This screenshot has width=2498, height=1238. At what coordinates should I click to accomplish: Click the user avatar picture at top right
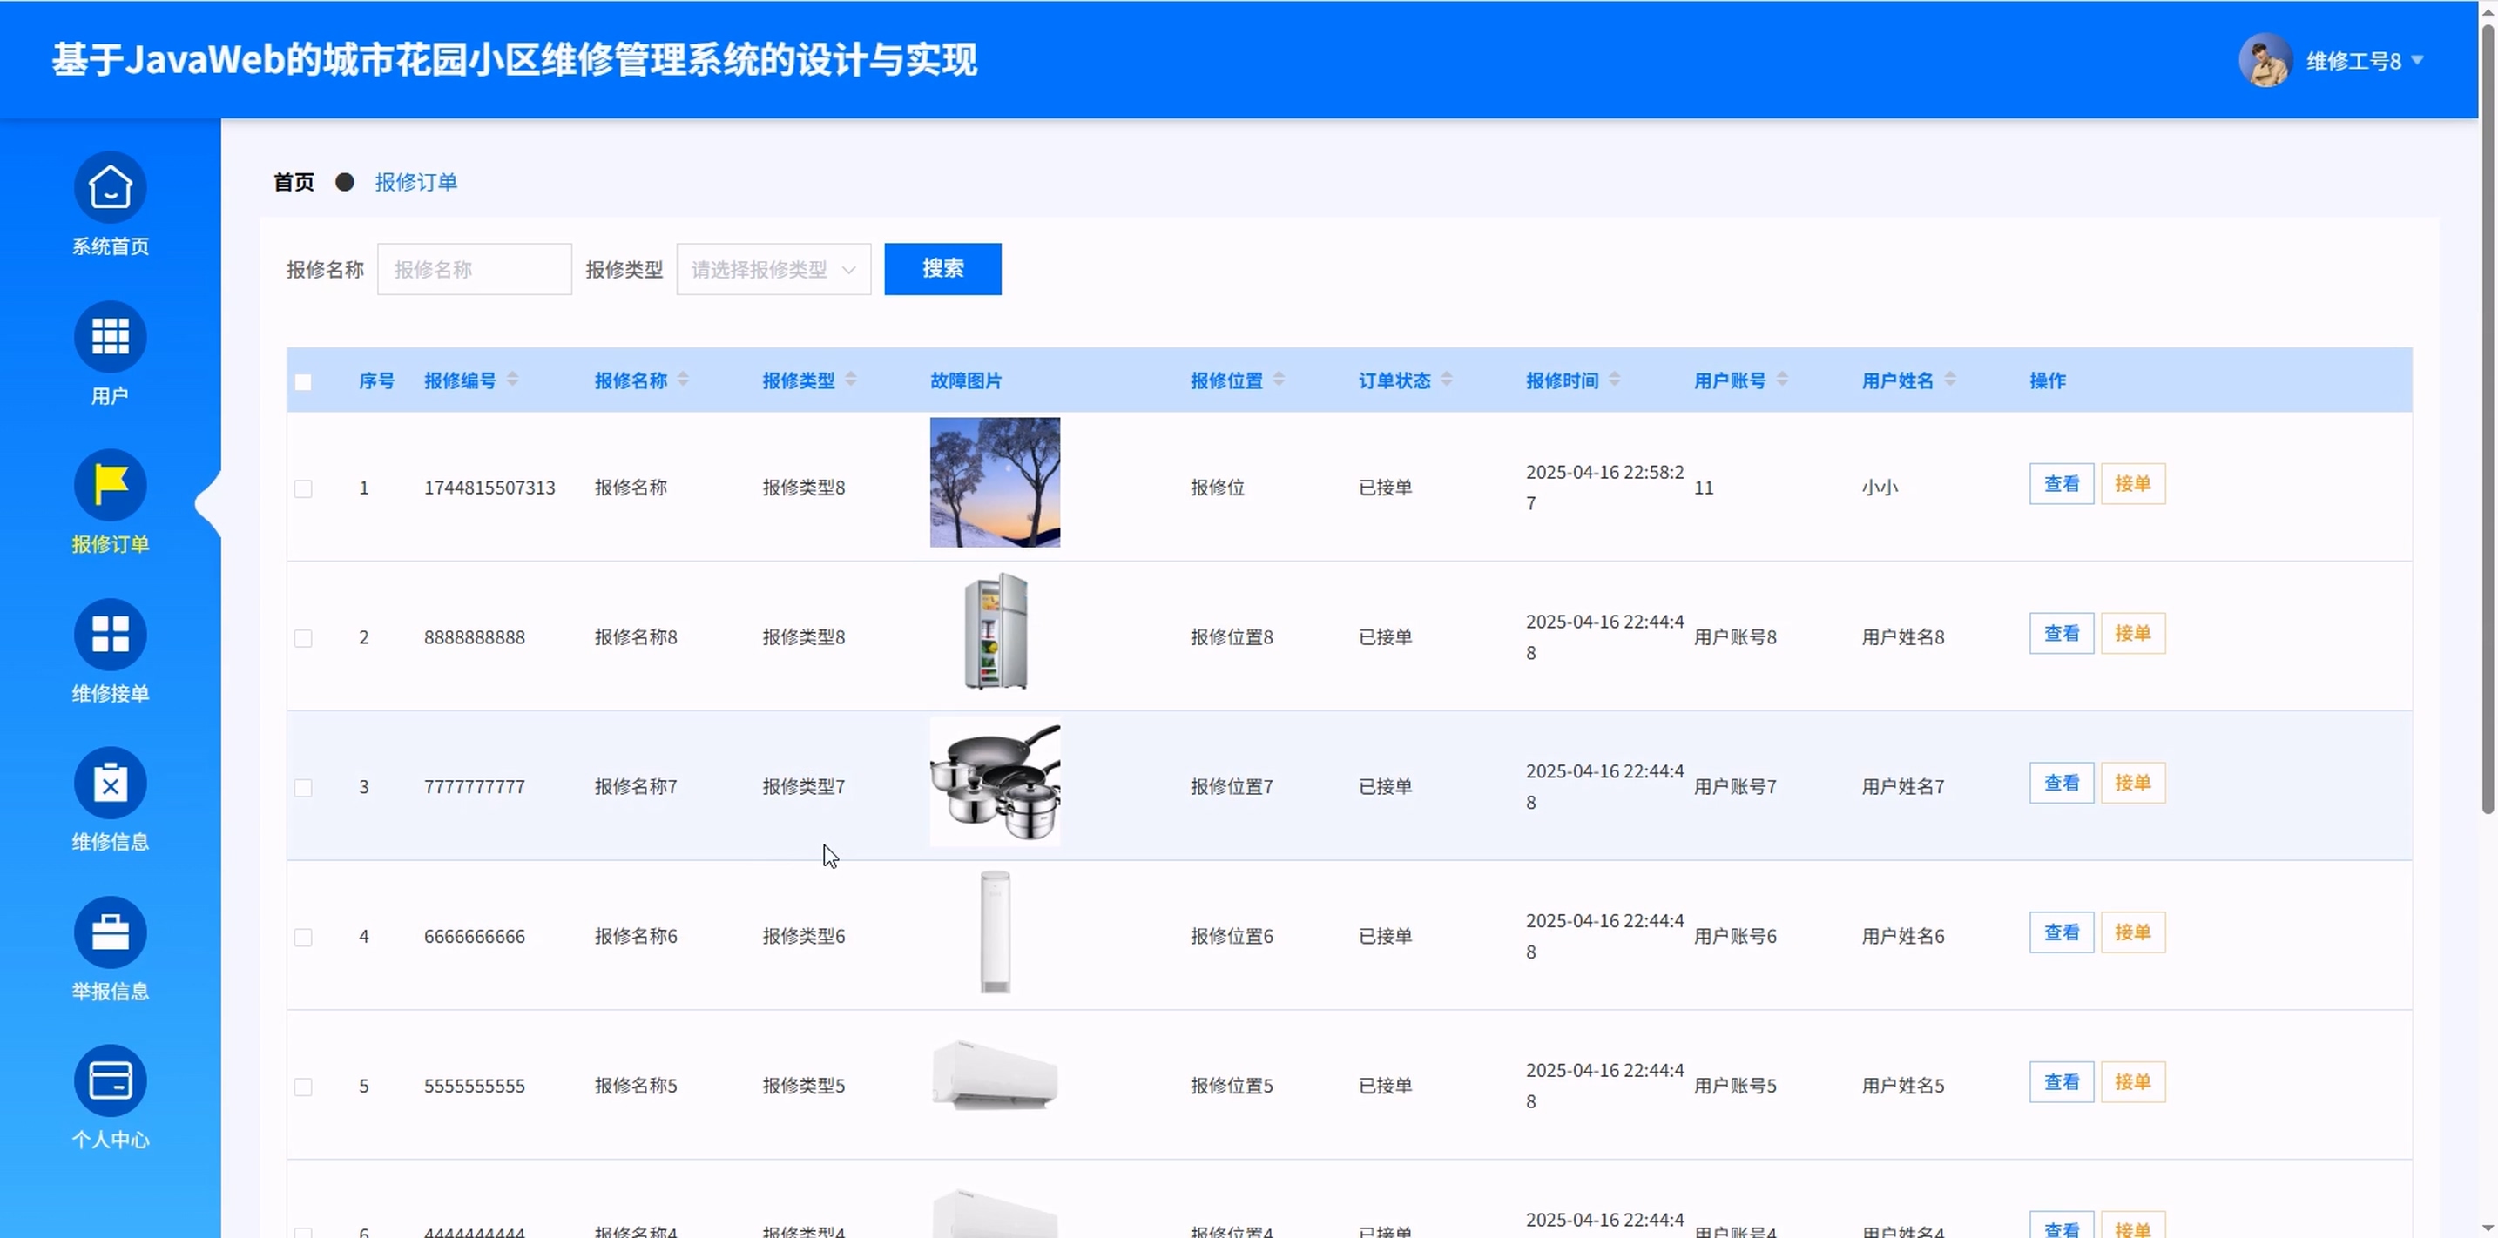pyautogui.click(x=2265, y=60)
